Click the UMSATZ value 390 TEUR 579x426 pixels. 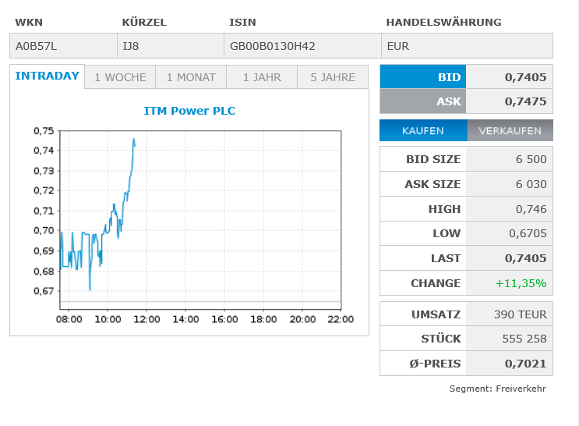pos(521,314)
